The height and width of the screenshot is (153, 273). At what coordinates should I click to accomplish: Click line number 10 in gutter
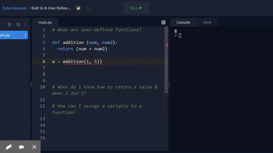pos(43,87)
